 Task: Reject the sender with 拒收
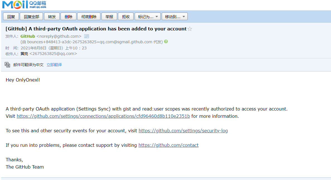(126, 16)
